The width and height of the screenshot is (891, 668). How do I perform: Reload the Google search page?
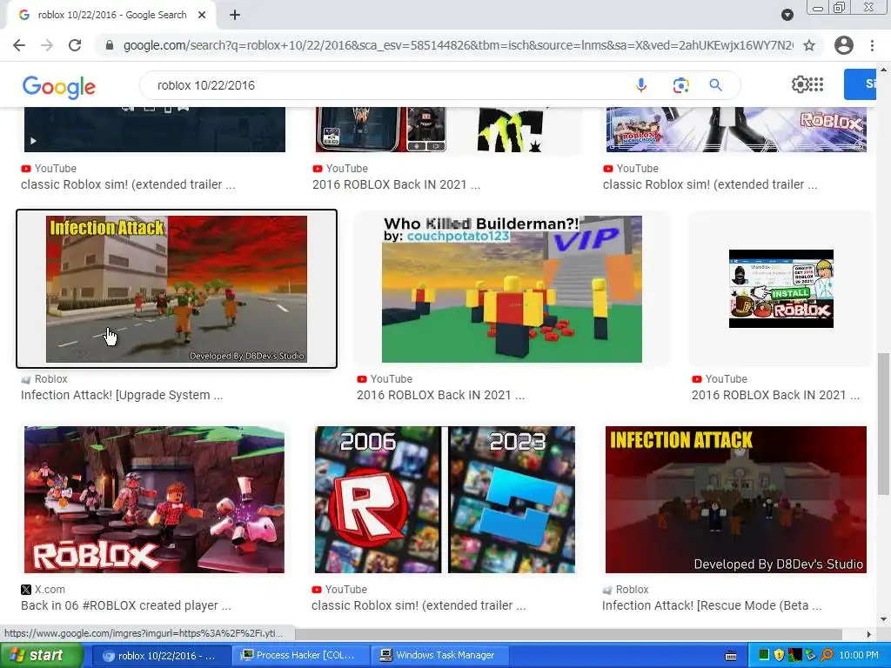(75, 45)
